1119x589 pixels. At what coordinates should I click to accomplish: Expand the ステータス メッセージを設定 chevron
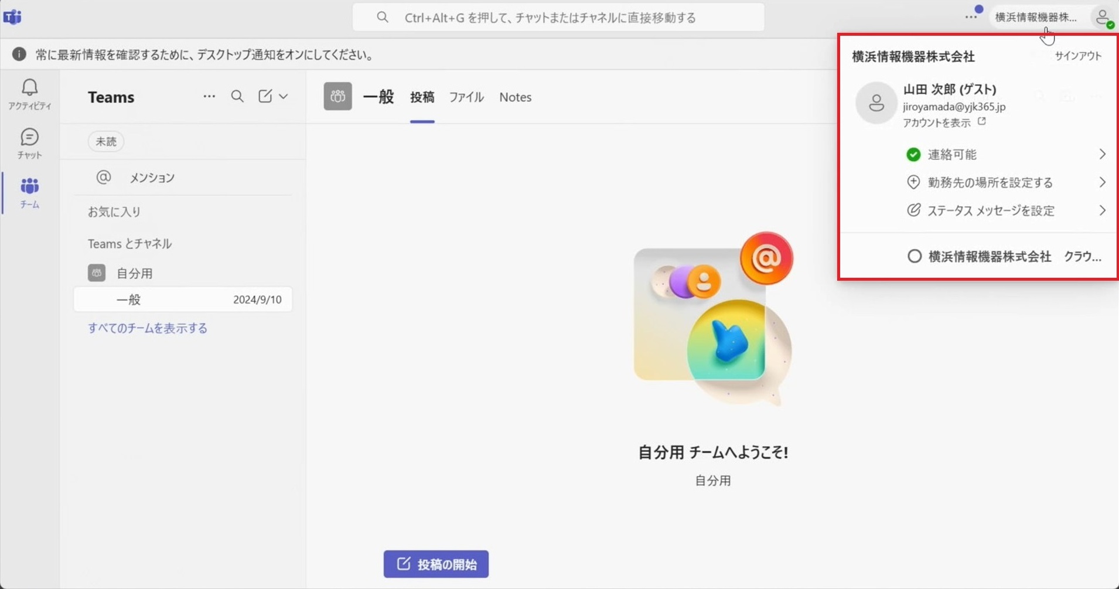(x=1102, y=210)
